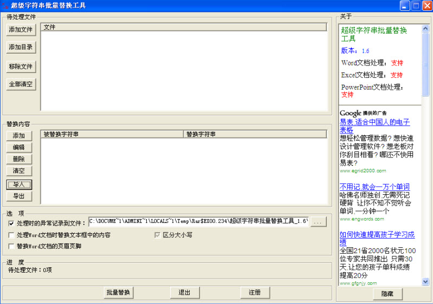Click the scrollbar thumb in 关于 panel
The width and height of the screenshot is (433, 304).
click(x=425, y=64)
